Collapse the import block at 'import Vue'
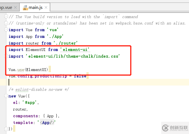This screenshot has width=189, height=134. 6,30
